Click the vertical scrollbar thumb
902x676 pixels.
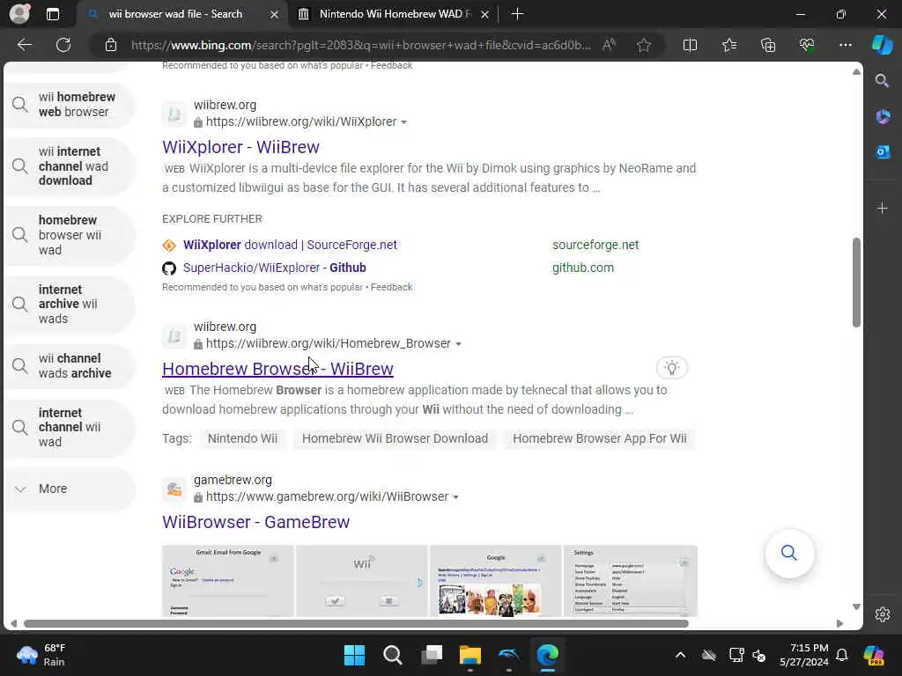pos(856,283)
